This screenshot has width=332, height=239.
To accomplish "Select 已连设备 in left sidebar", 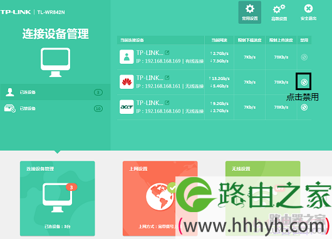I will pos(55,92).
